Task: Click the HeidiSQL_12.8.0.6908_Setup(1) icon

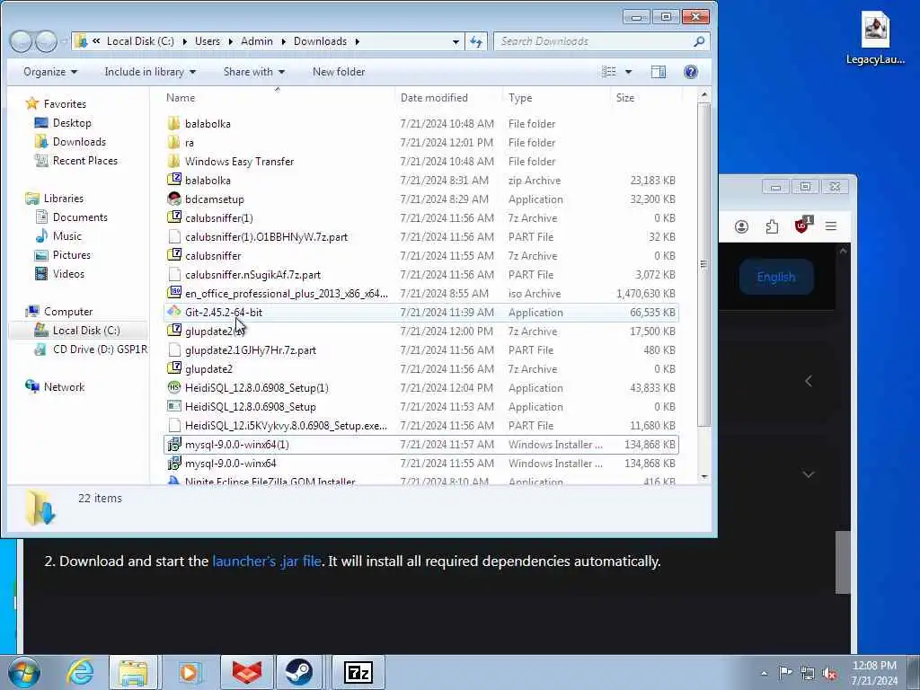Action: click(x=173, y=387)
